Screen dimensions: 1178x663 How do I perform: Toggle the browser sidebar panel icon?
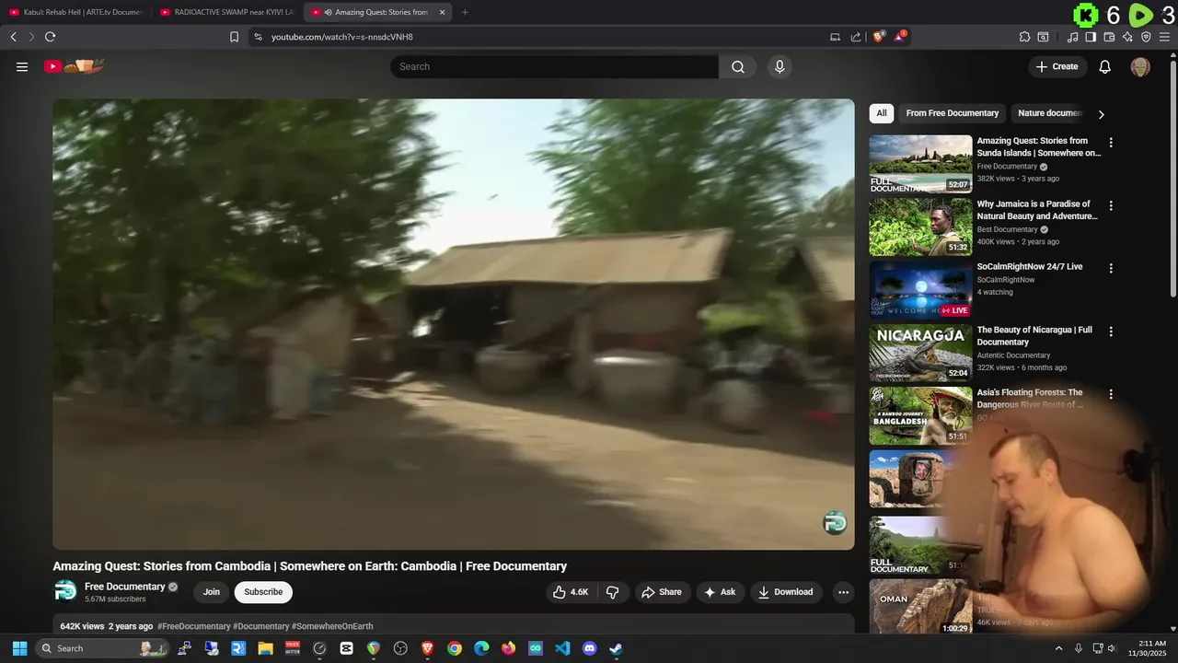coord(1091,37)
